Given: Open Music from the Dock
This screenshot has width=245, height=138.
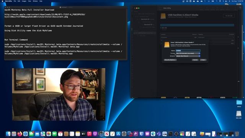Looking at the screenshot, I should 89,134.
